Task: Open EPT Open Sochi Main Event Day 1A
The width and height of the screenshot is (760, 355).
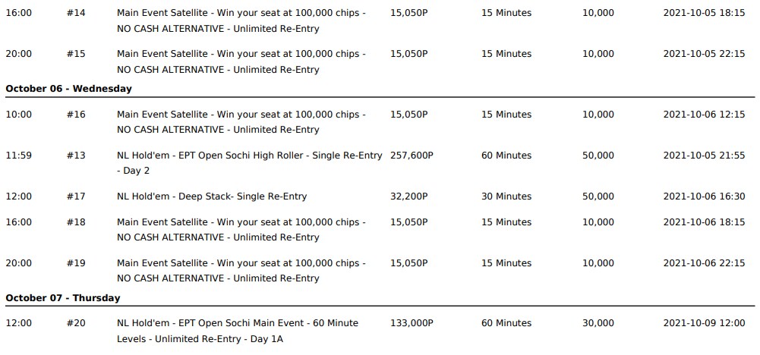Action: (x=238, y=331)
